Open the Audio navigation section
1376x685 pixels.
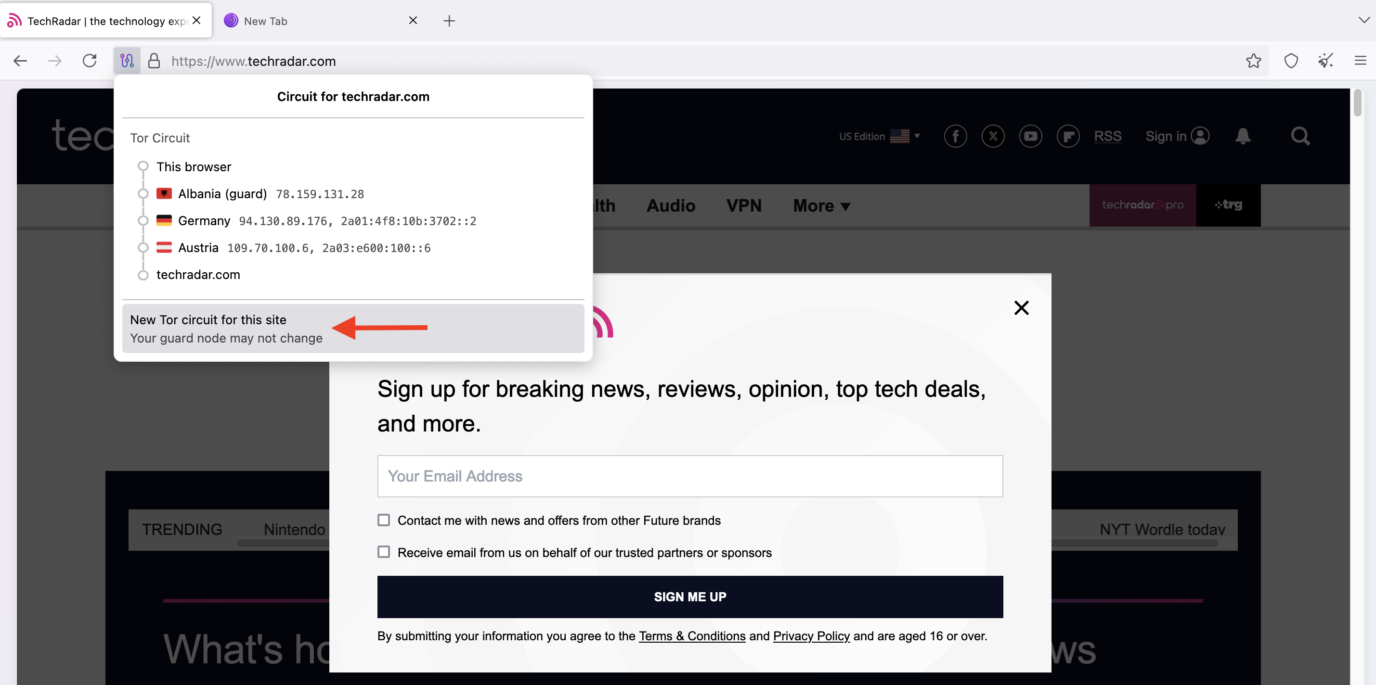click(671, 205)
